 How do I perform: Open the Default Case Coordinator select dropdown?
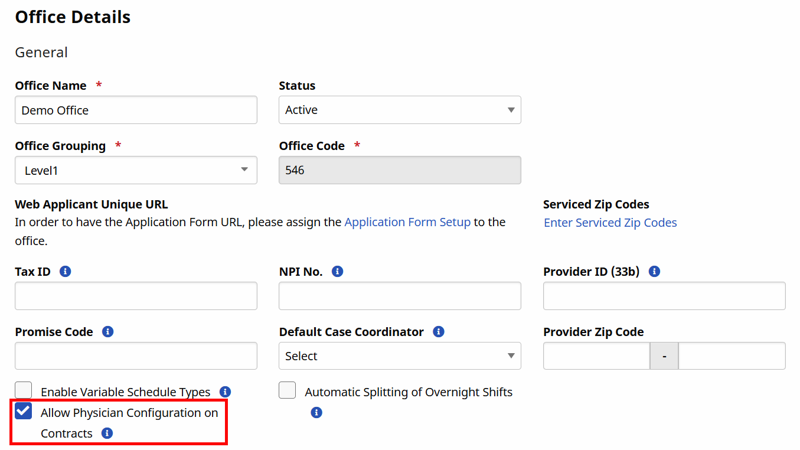(400, 356)
